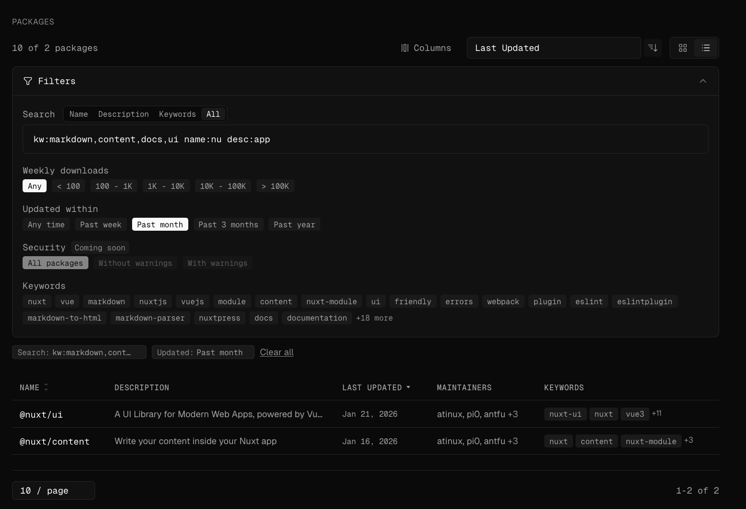Expand the +18 more keywords

coord(374,318)
